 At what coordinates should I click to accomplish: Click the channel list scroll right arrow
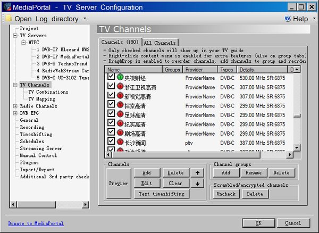click(x=290, y=155)
